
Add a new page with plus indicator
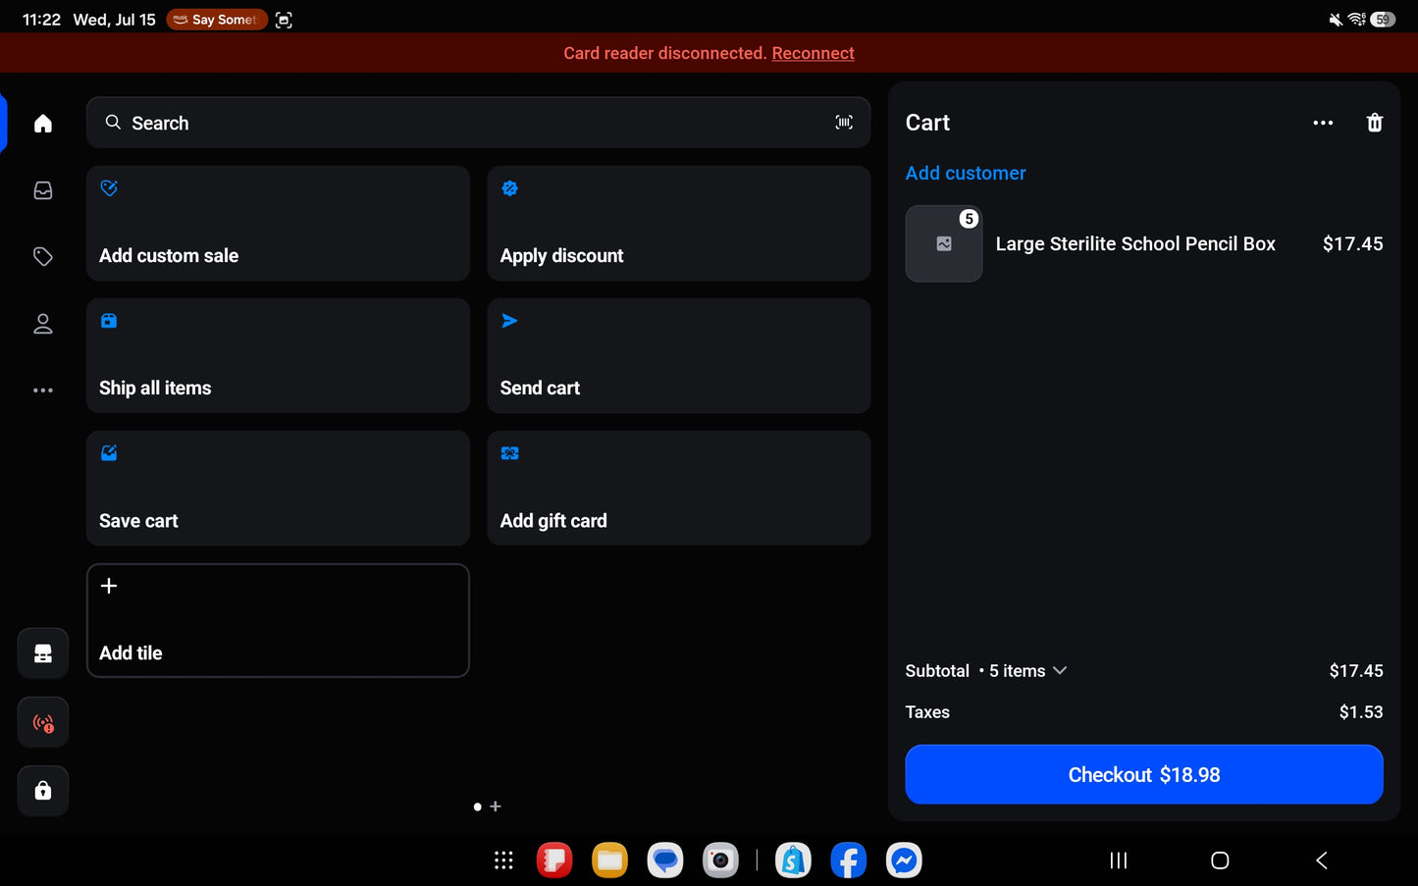pyautogui.click(x=496, y=807)
